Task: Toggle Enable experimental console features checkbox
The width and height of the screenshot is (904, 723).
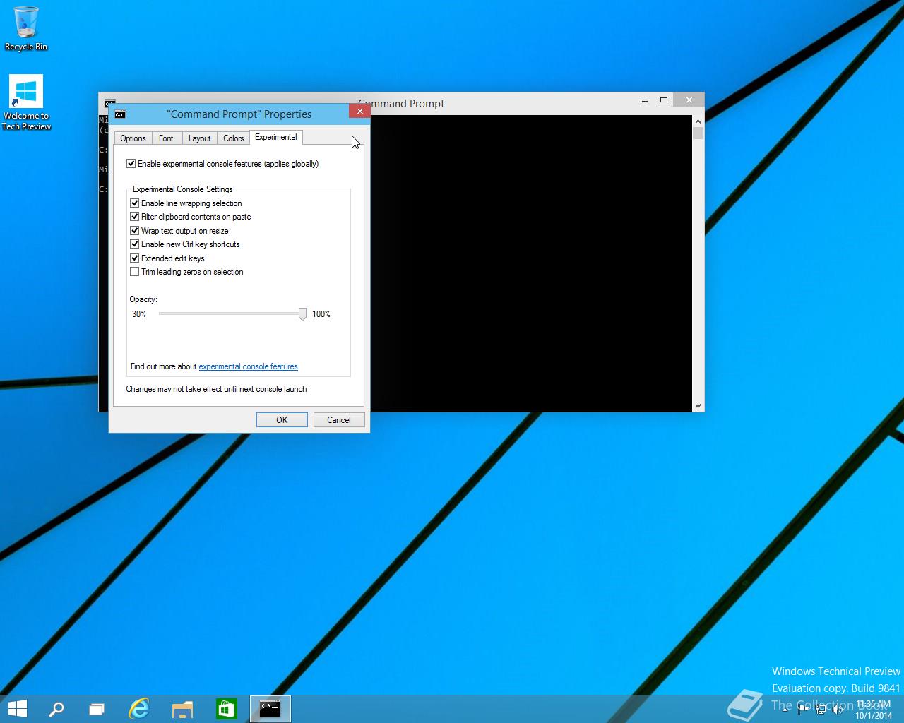Action: 131,164
